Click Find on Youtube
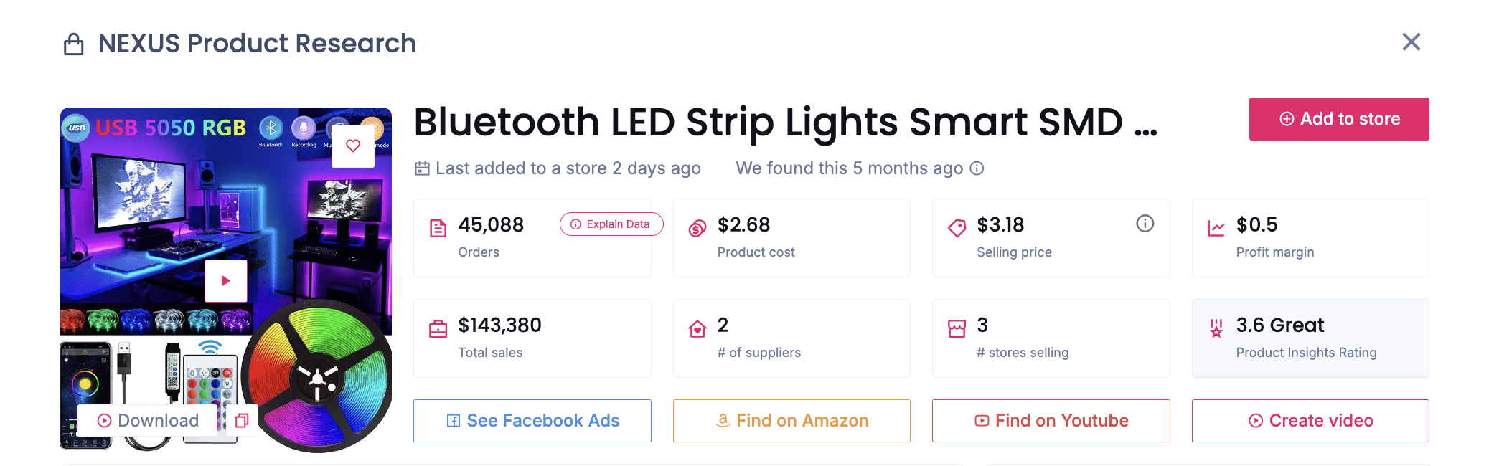Viewport: 1494px width, 466px height. point(1051,421)
